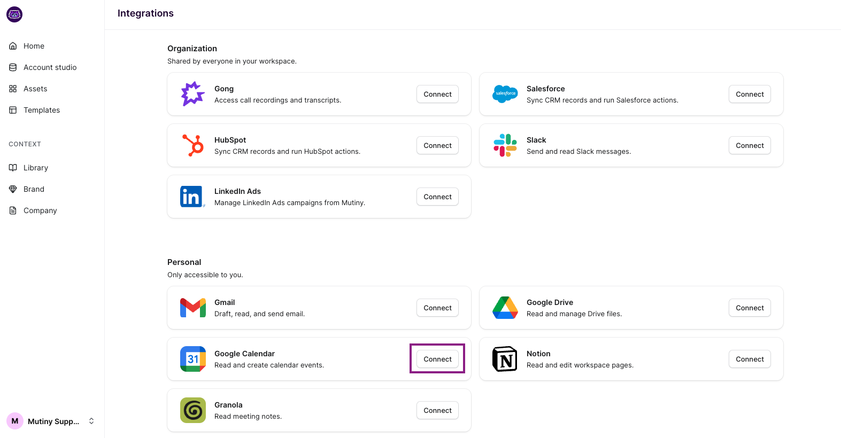Screen dimensions: 841x438
Task: Connect the Google Calendar integration
Action: pyautogui.click(x=437, y=359)
